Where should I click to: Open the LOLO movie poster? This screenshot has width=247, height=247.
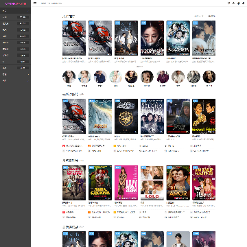tap(152, 183)
